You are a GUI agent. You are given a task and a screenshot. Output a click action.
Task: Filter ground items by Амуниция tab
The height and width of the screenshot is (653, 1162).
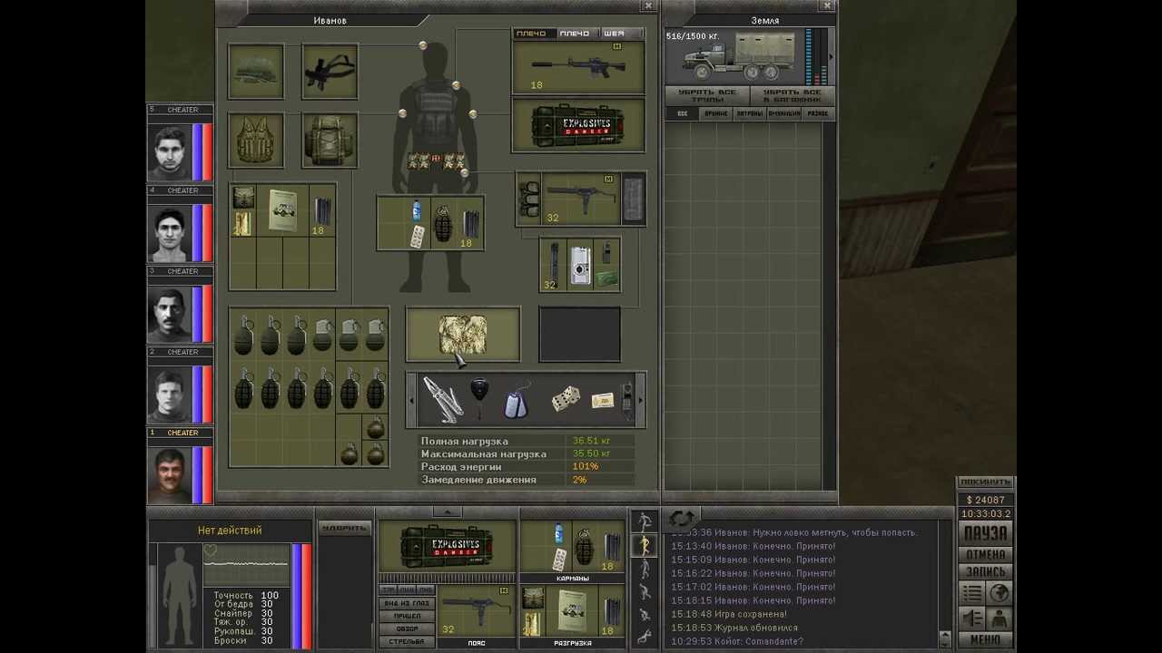[784, 113]
